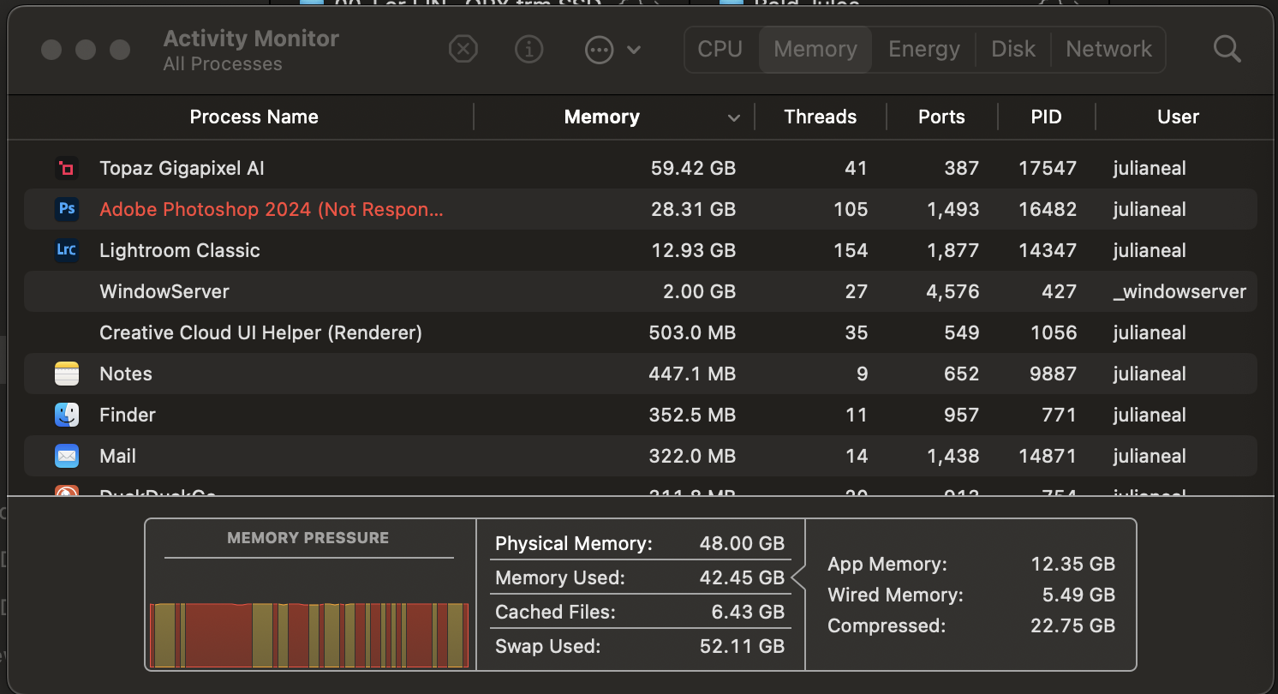
Task: Switch to the Energy tab
Action: pos(923,50)
